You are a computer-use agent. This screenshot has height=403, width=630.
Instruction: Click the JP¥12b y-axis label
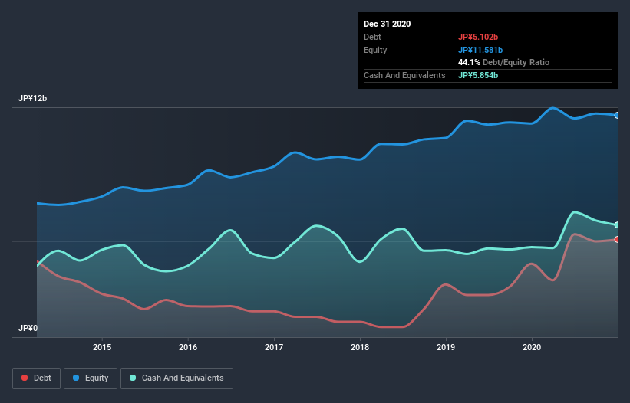tap(32, 99)
